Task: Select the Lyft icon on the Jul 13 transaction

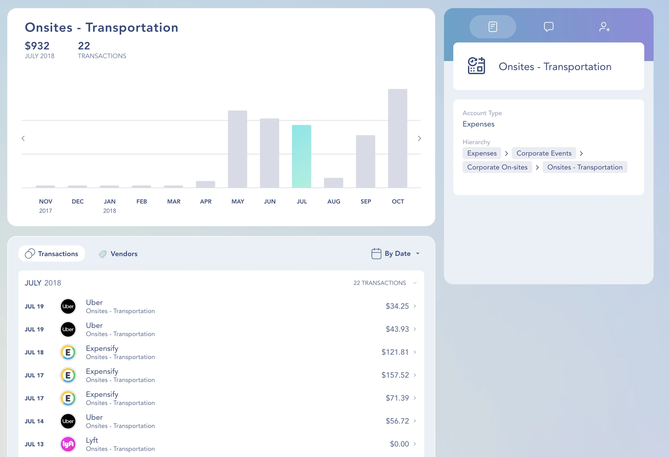Action: click(x=68, y=444)
